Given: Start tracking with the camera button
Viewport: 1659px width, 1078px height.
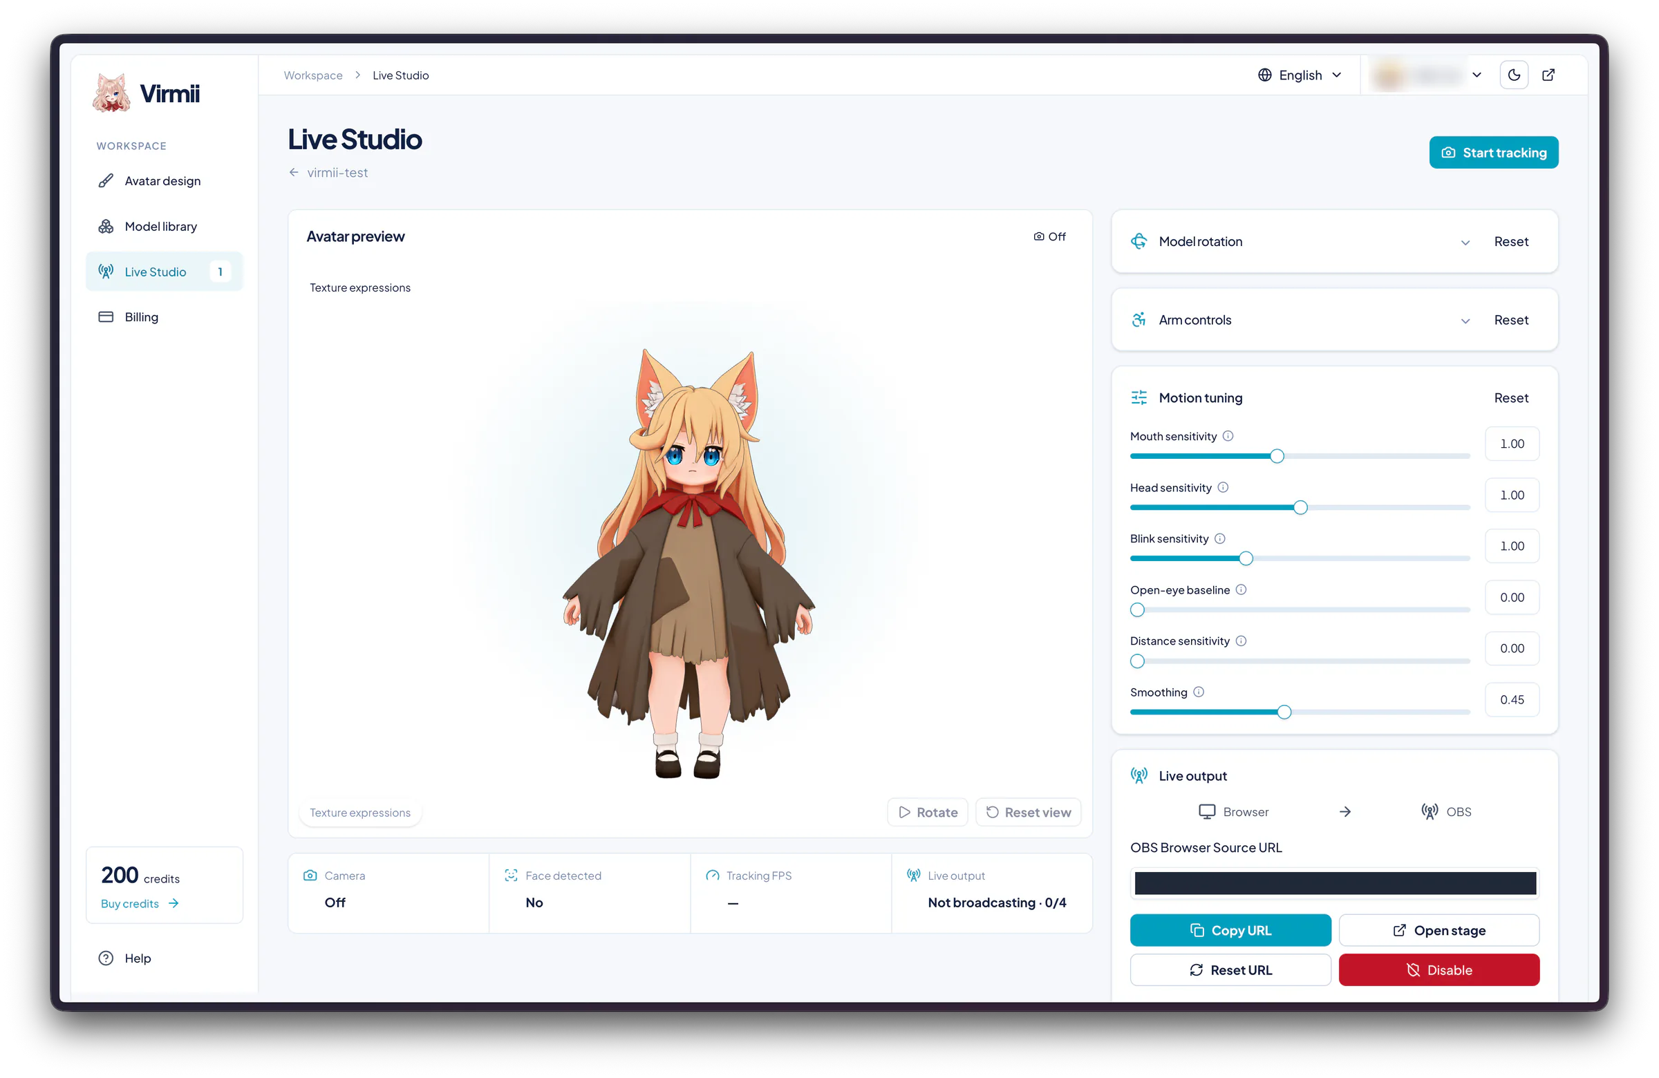Looking at the screenshot, I should pyautogui.click(x=1493, y=153).
